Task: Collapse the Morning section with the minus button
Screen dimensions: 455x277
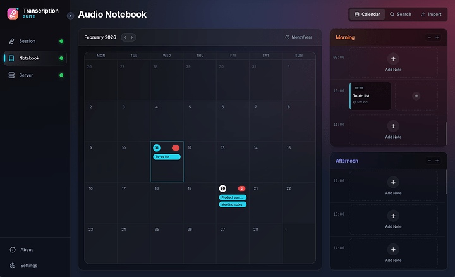Action: (429, 37)
